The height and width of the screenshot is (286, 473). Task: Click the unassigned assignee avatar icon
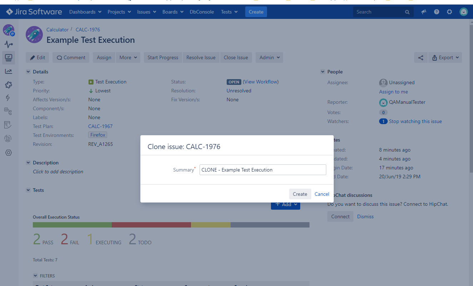[x=383, y=83]
